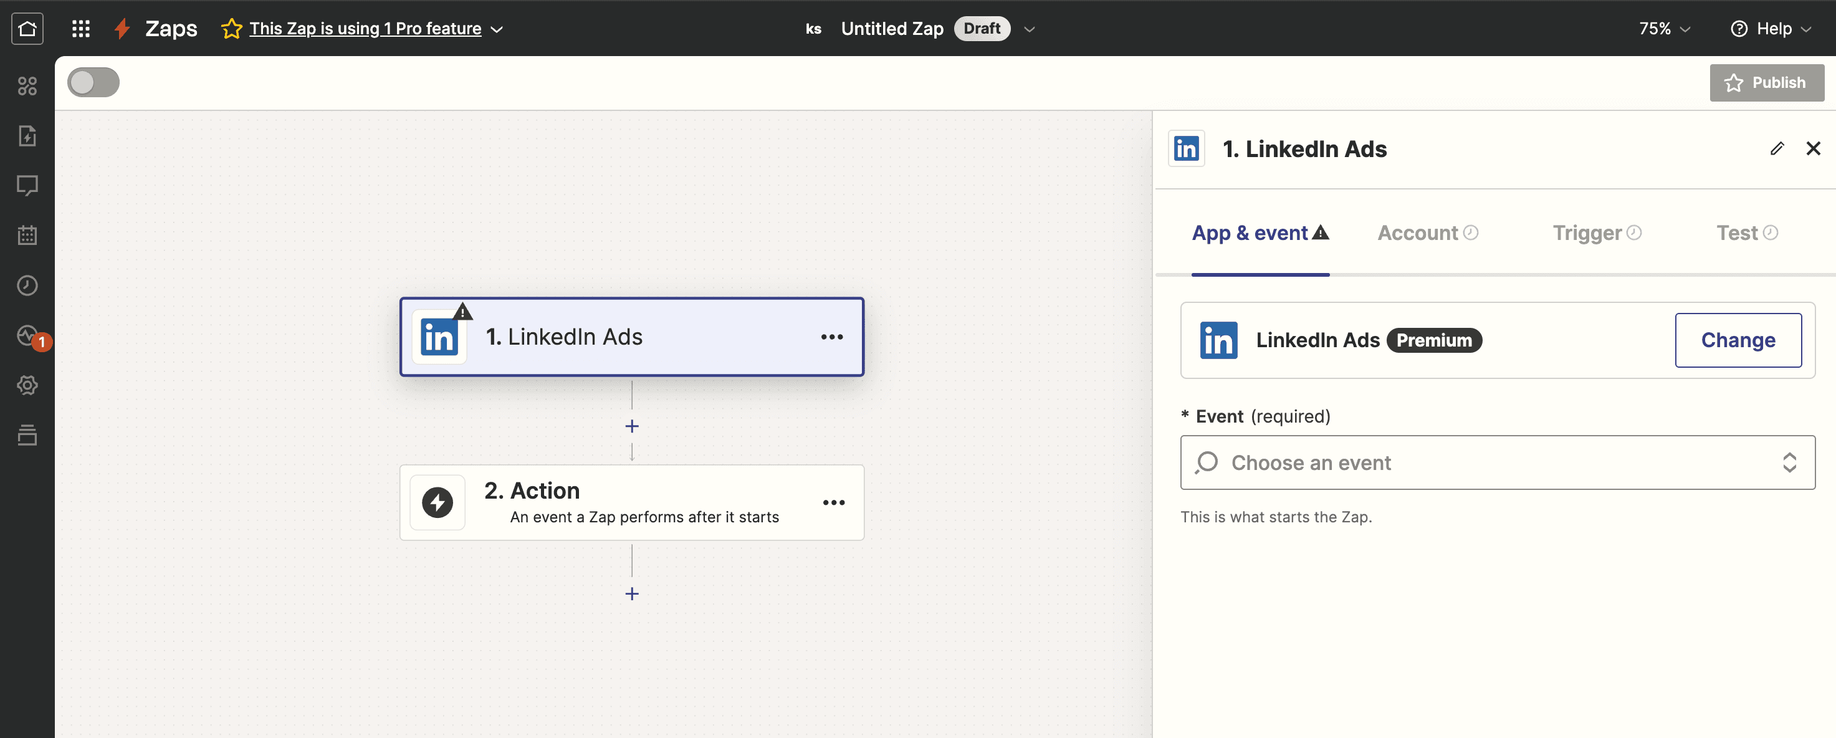This screenshot has height=738, width=1836.
Task: Open the comments icon in sidebar
Action: [x=27, y=185]
